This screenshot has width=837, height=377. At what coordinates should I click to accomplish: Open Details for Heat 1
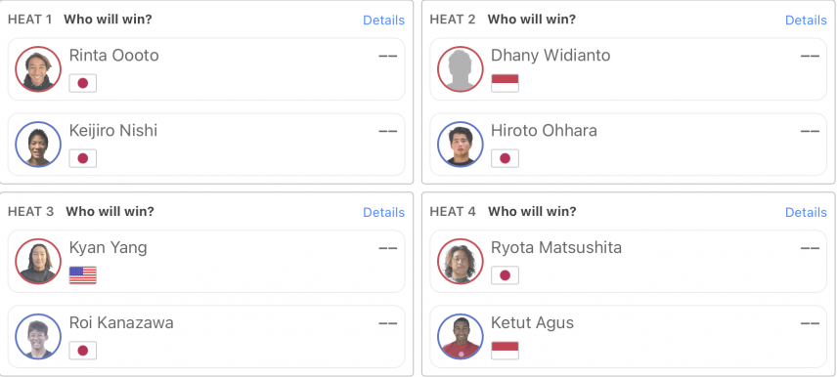coord(384,21)
